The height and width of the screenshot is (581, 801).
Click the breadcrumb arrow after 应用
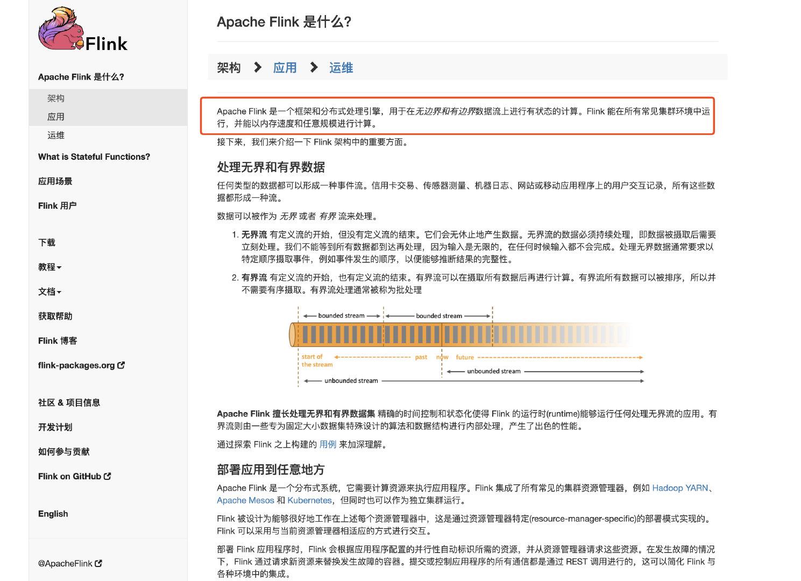coord(314,68)
